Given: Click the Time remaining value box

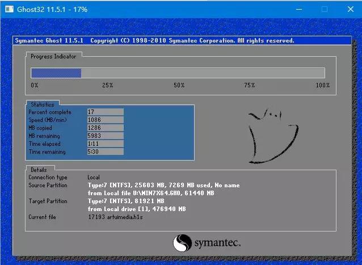Looking at the screenshot, I should 105,152.
